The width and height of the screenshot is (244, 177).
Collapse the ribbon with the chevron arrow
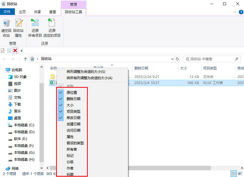tap(235, 12)
